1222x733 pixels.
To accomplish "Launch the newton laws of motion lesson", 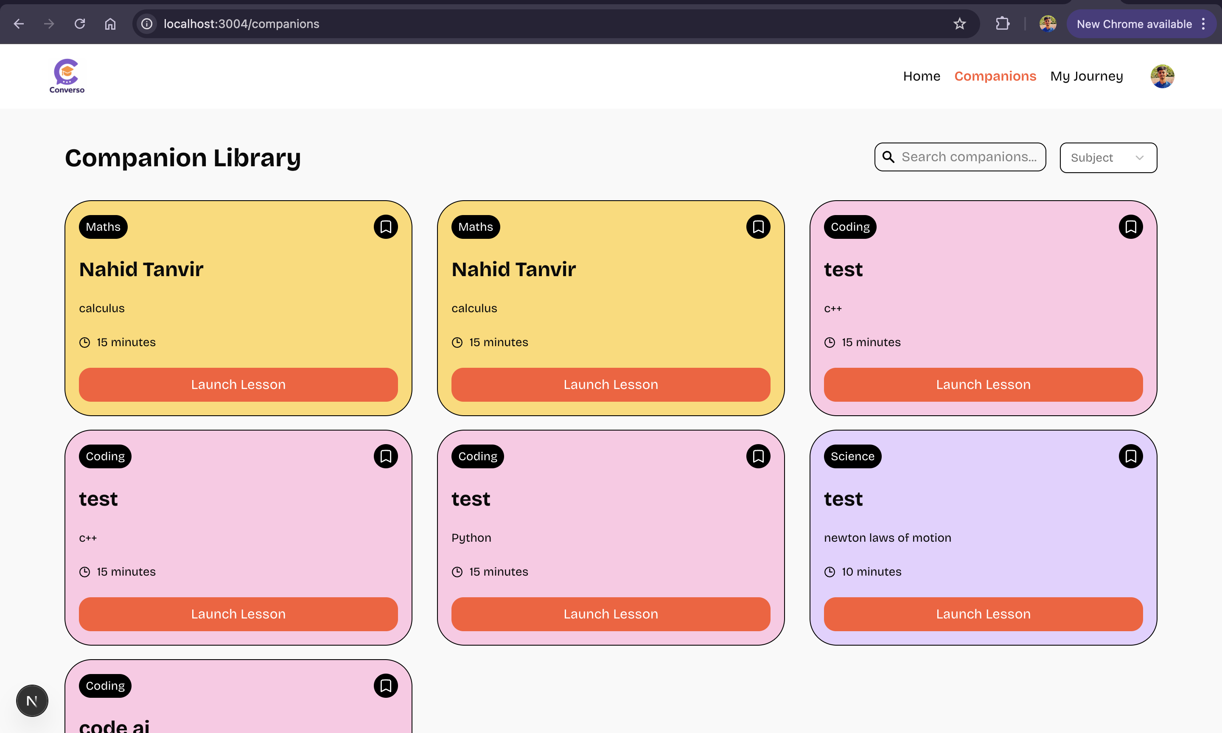I will pos(983,614).
